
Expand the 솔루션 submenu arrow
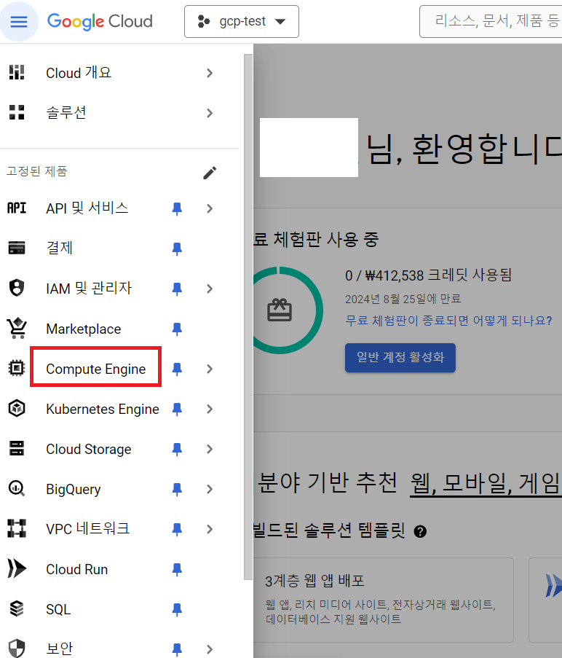[210, 113]
